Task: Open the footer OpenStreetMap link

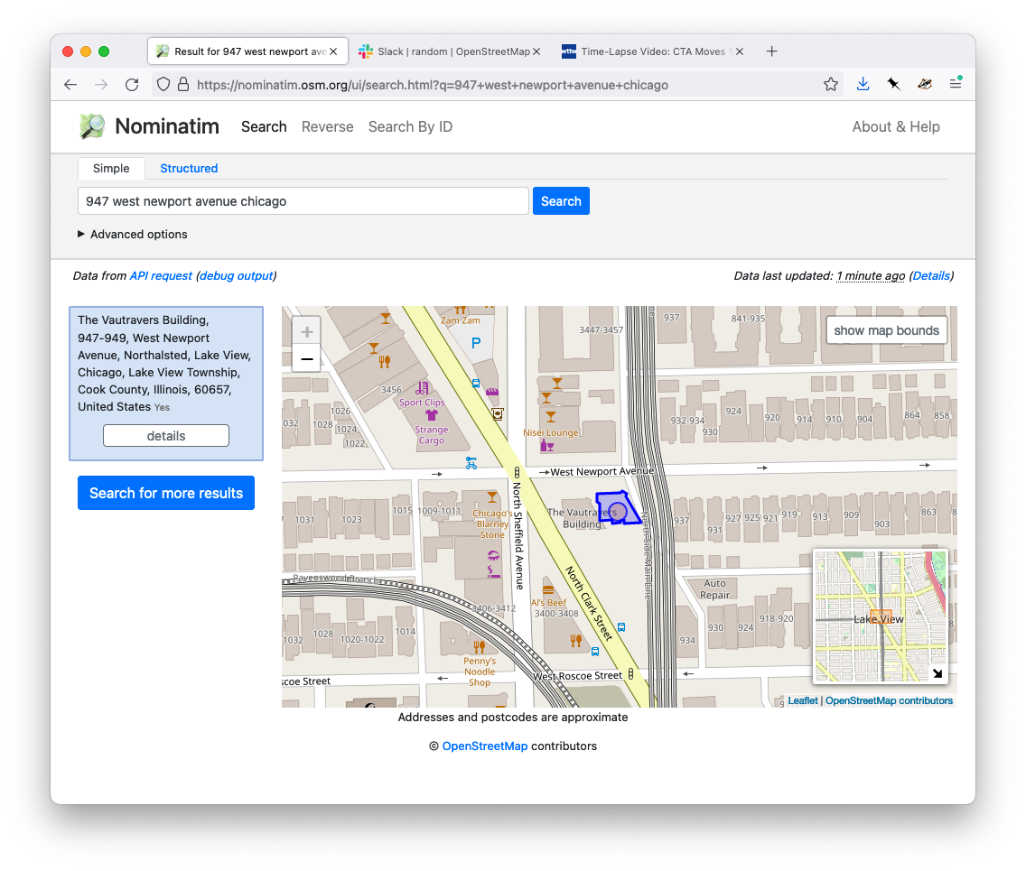Action: (x=485, y=746)
